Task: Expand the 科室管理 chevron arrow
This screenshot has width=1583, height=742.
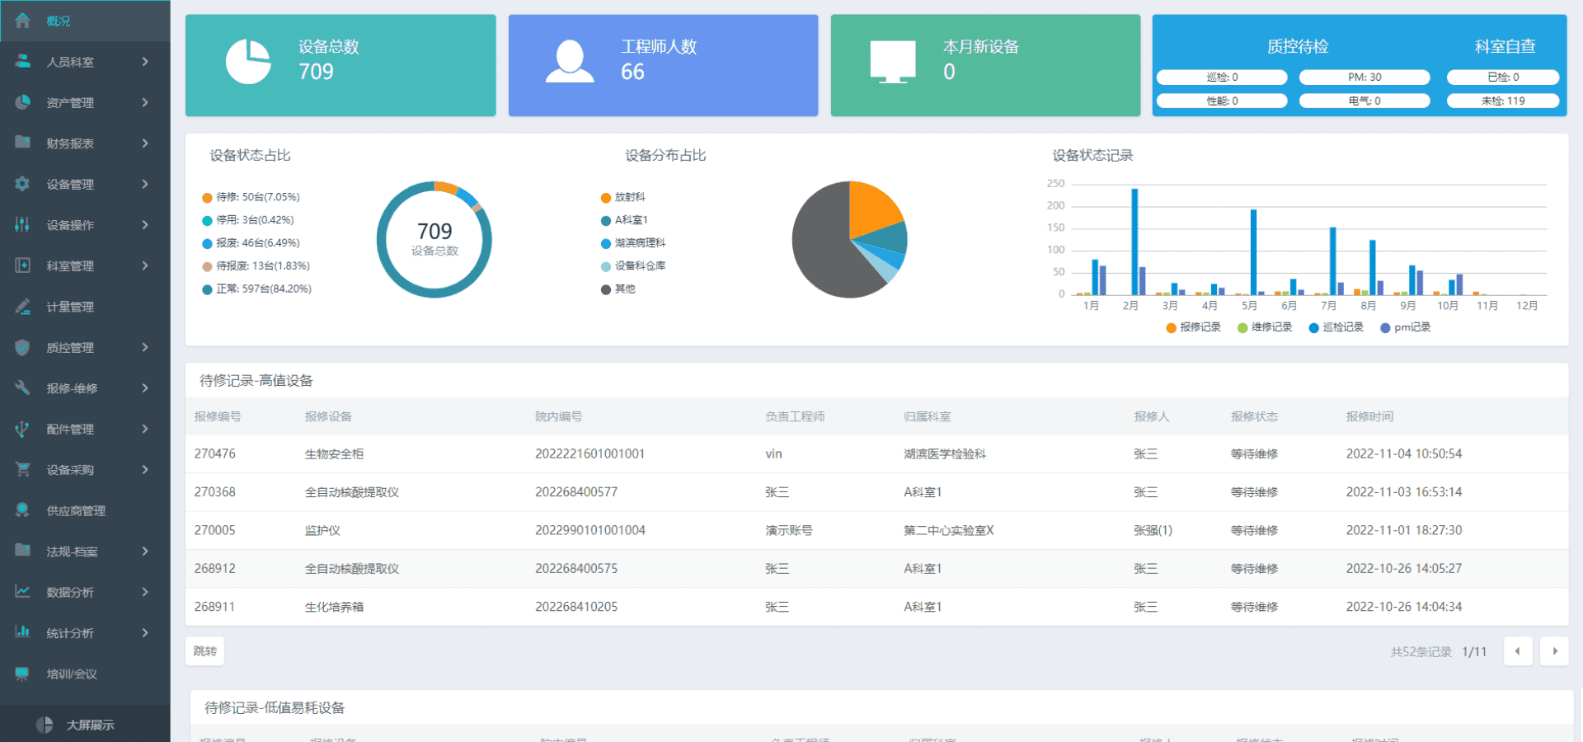Action: [x=145, y=265]
